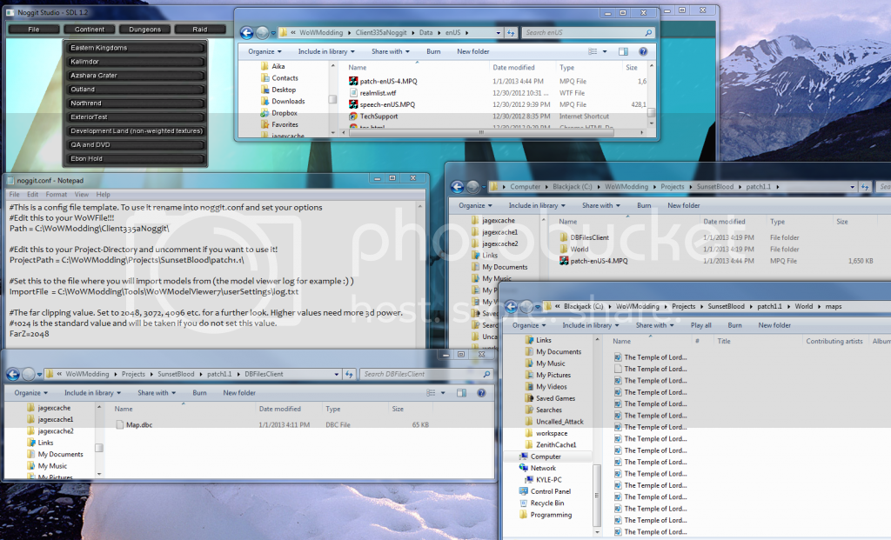Open the Share with dropdown in the maps window
The image size is (891, 540).
[x=654, y=325]
